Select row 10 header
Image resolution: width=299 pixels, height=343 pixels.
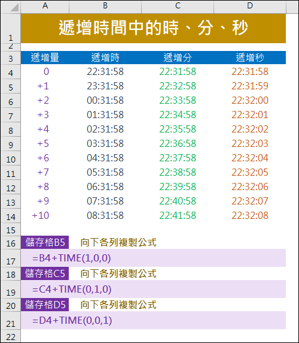(11, 158)
